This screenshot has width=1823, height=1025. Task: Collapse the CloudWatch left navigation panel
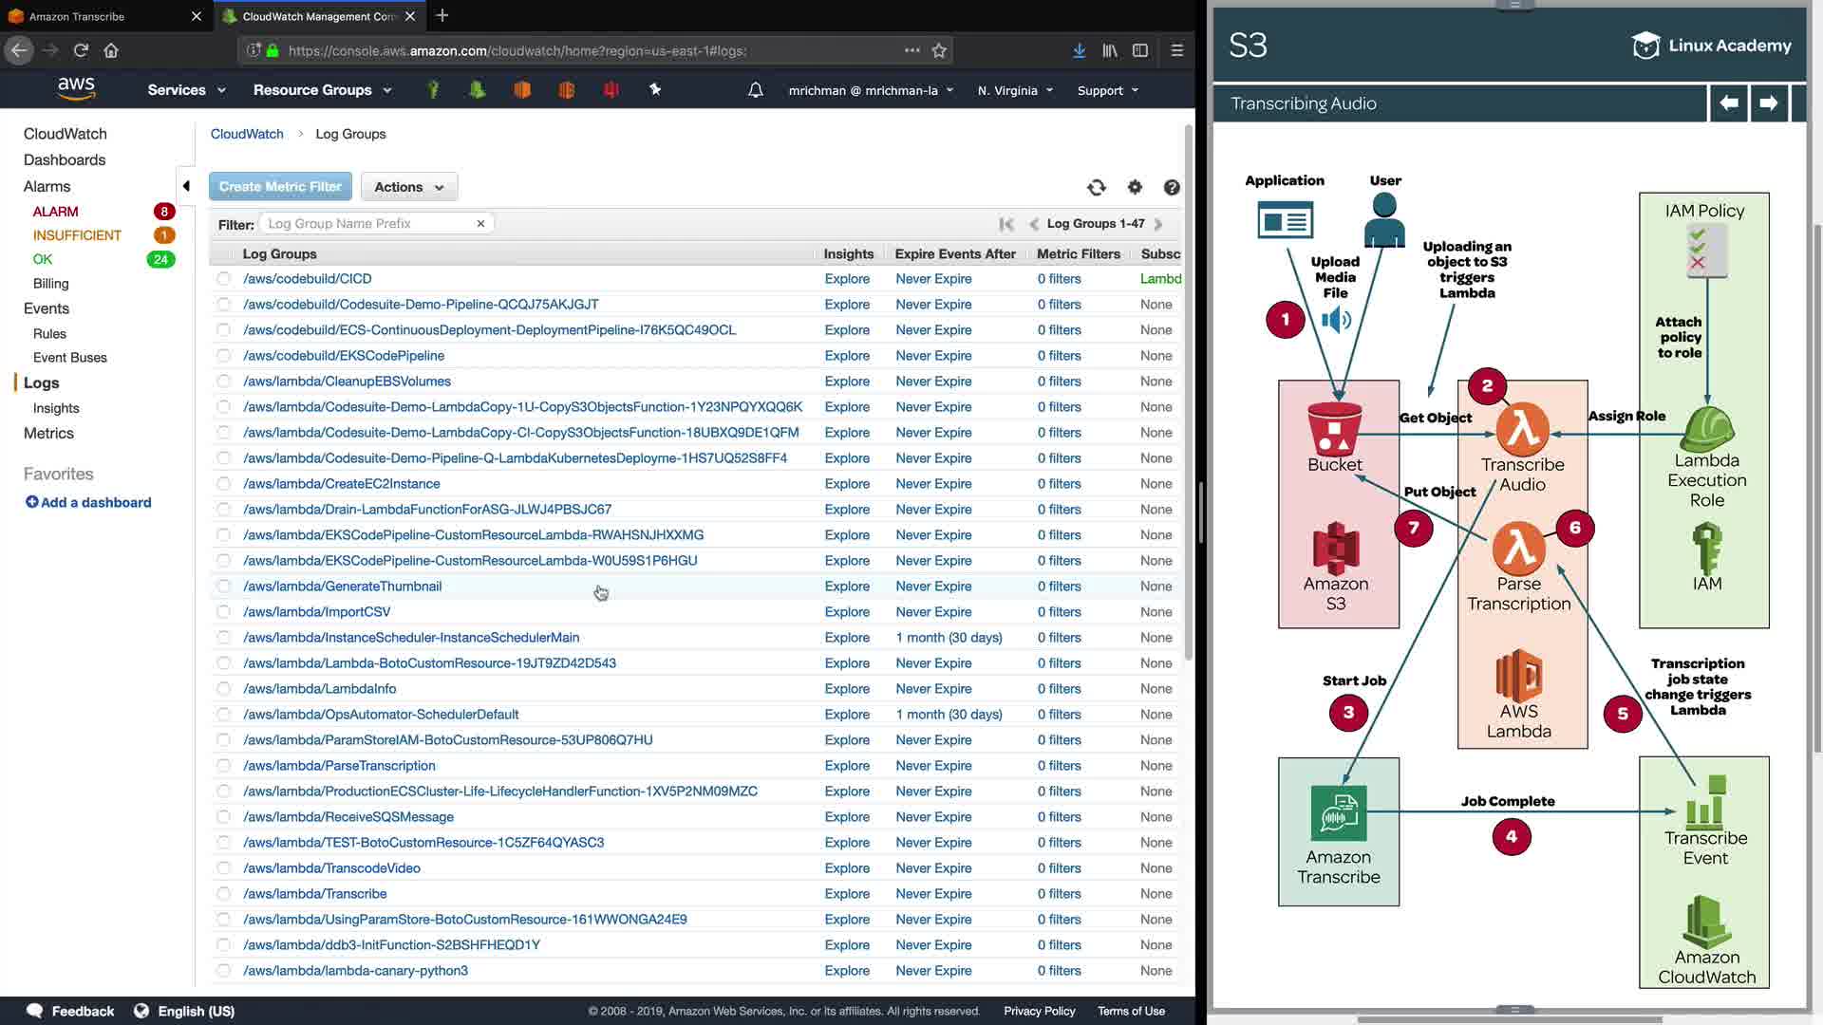click(186, 186)
